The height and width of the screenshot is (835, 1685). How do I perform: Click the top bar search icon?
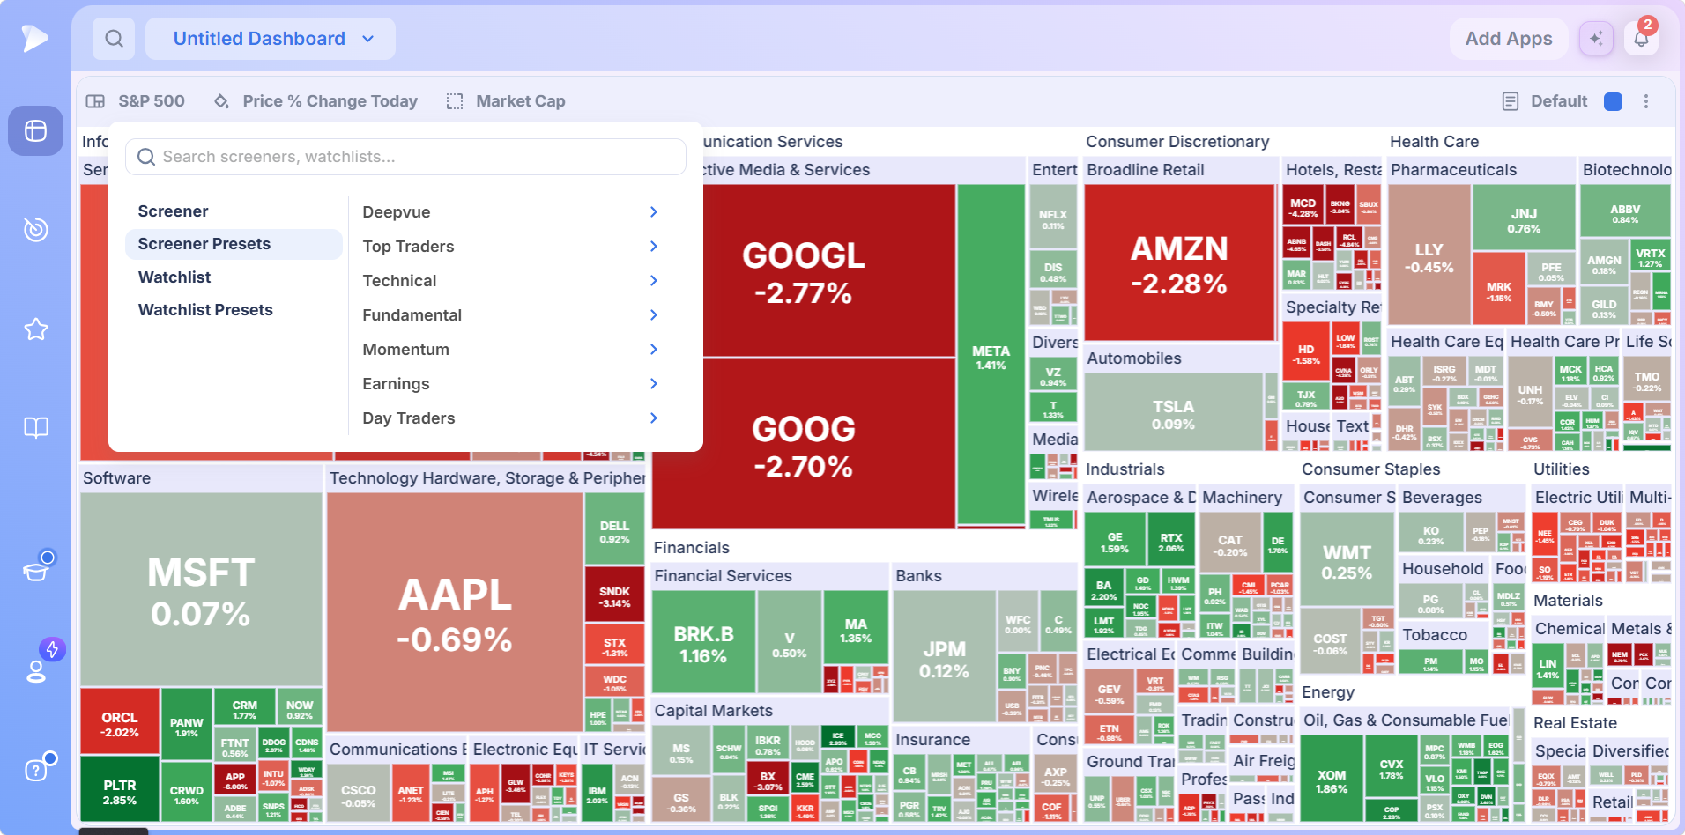coord(114,39)
